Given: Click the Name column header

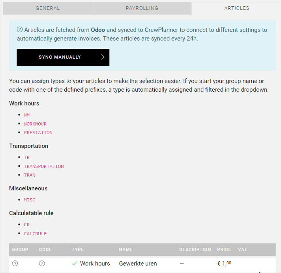Looking at the screenshot, I should [126, 249].
